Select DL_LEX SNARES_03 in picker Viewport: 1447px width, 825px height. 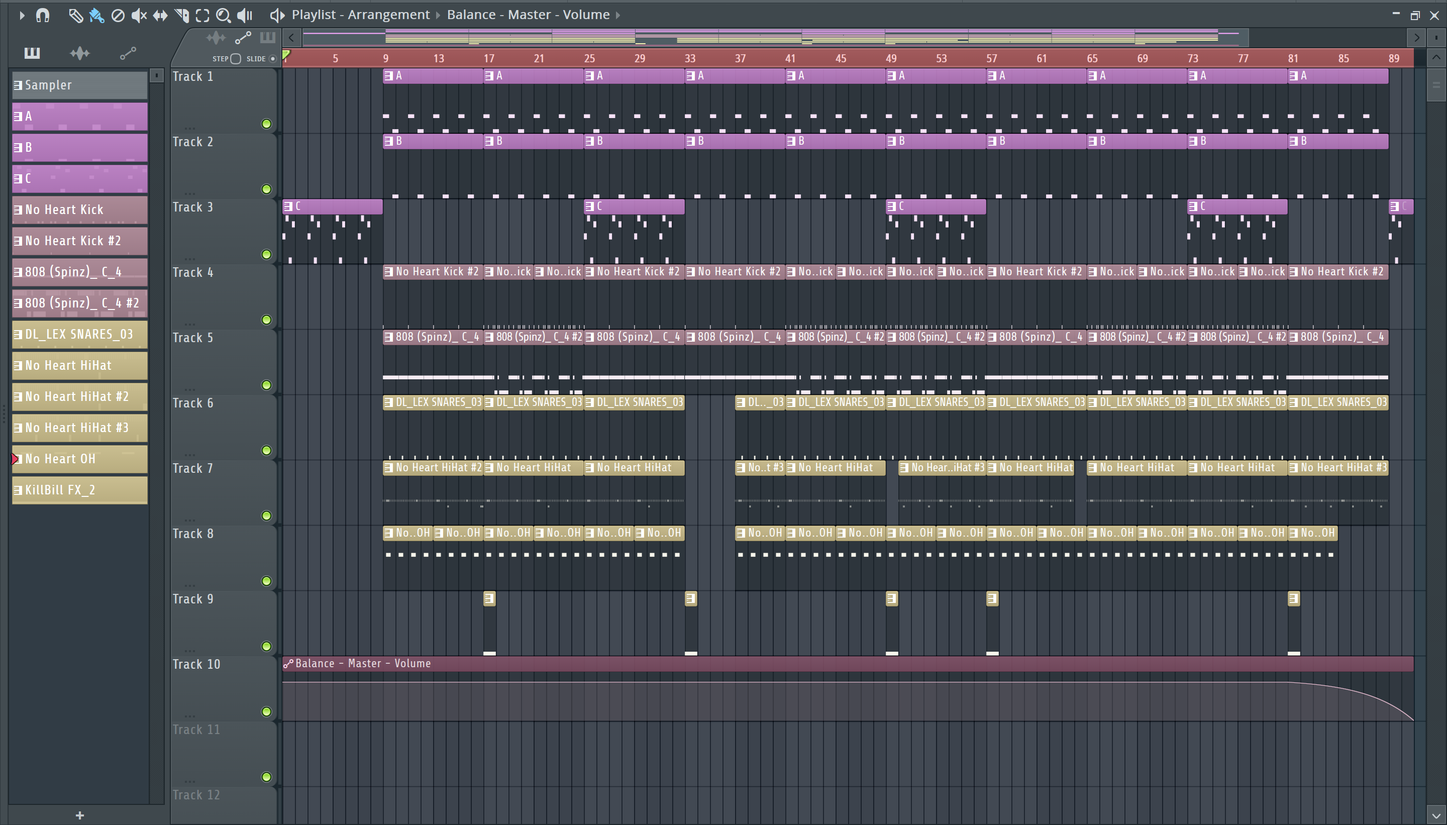(x=80, y=334)
